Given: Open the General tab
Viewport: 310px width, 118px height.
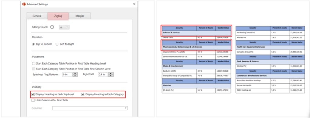Looking at the screenshot, I should point(37,16).
